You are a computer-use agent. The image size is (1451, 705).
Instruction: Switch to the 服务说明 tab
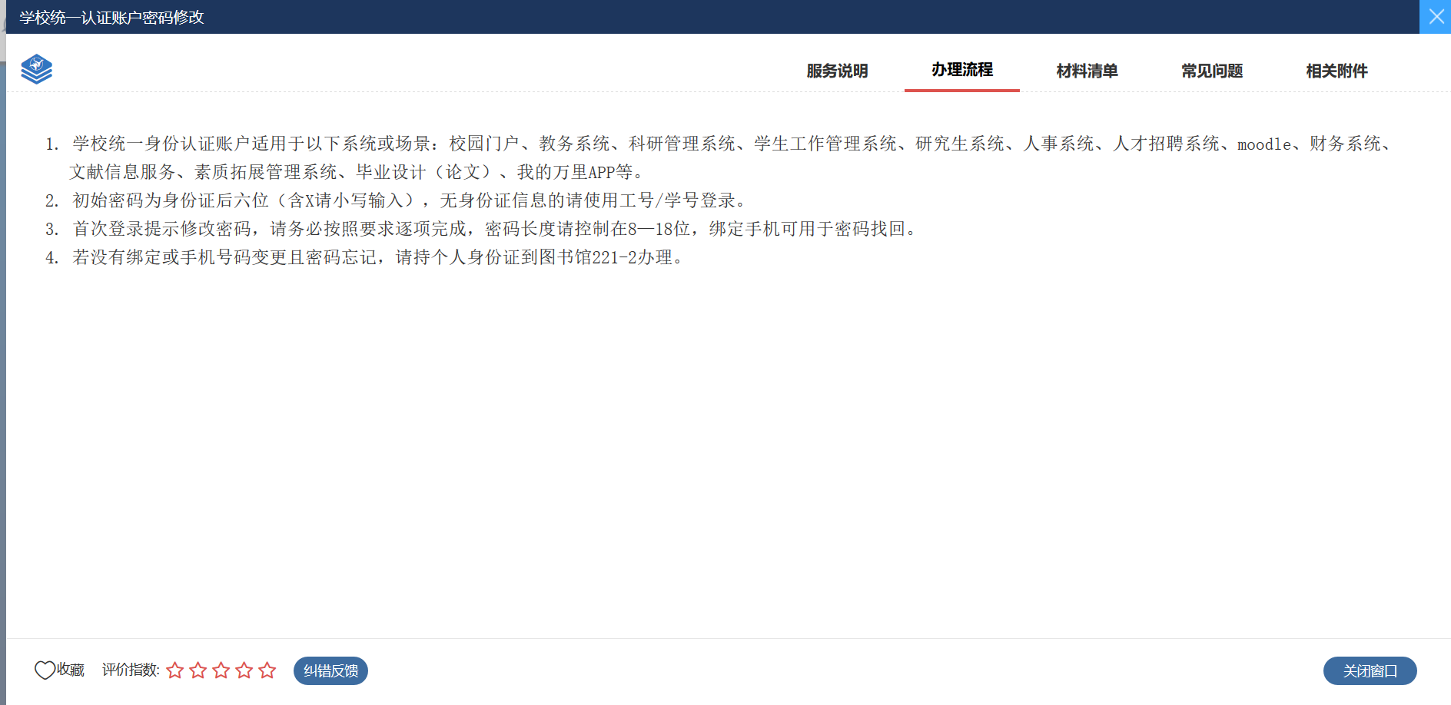coord(837,71)
